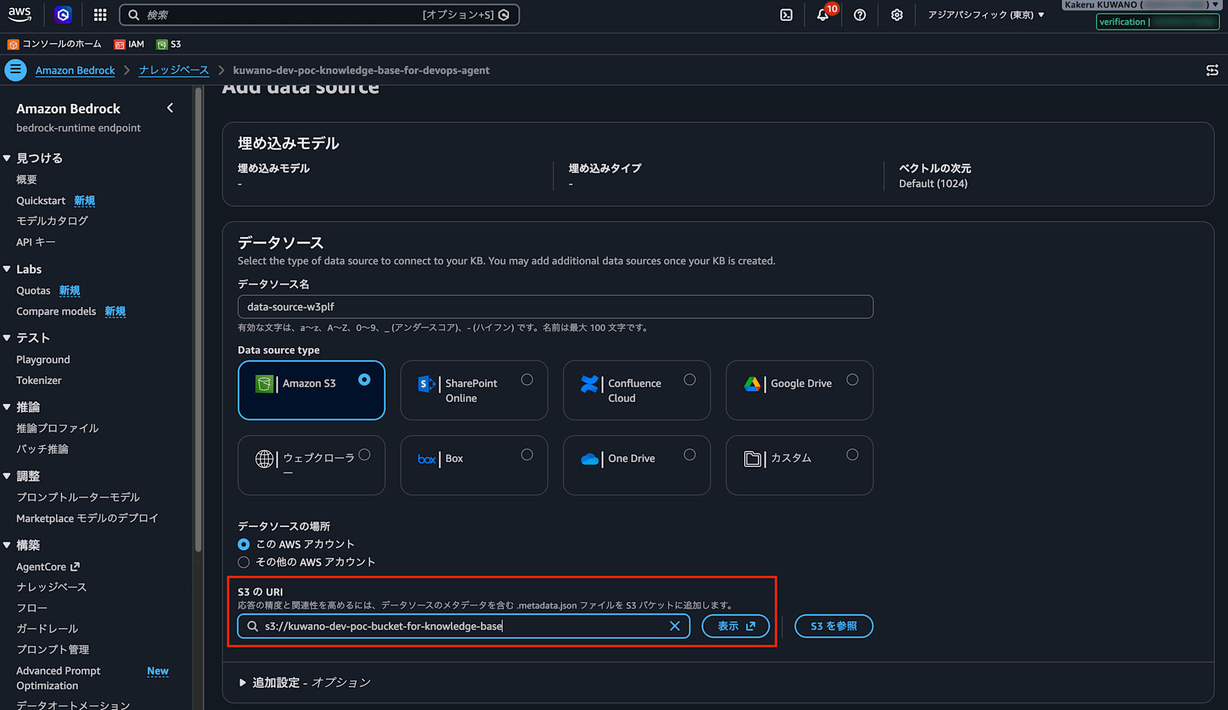Open Compare models in the sidebar
The width and height of the screenshot is (1228, 710).
tap(56, 311)
